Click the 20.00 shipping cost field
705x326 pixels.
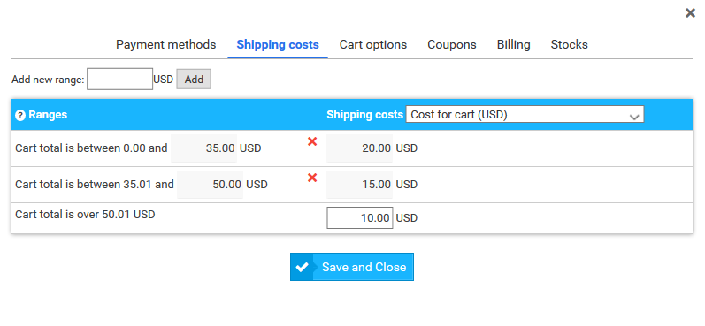[360, 148]
